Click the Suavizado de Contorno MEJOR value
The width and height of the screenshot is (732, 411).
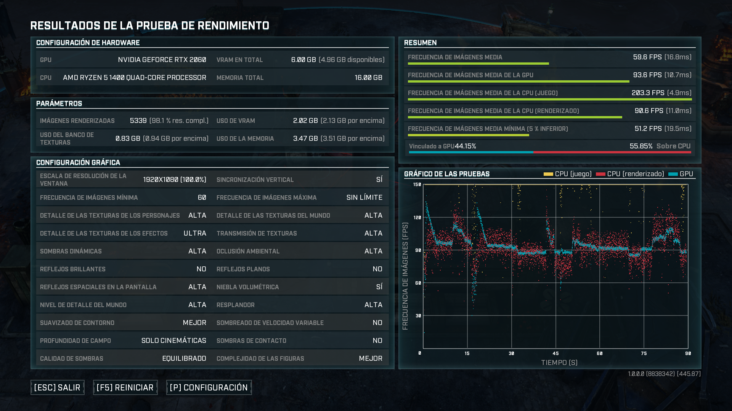pyautogui.click(x=194, y=323)
